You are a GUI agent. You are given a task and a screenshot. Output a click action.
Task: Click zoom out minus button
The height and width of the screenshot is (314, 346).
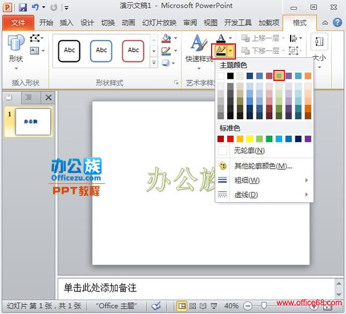pos(248,306)
